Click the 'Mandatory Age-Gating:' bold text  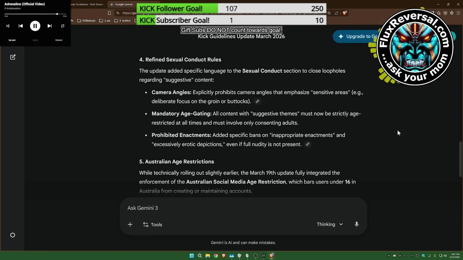[182, 114]
